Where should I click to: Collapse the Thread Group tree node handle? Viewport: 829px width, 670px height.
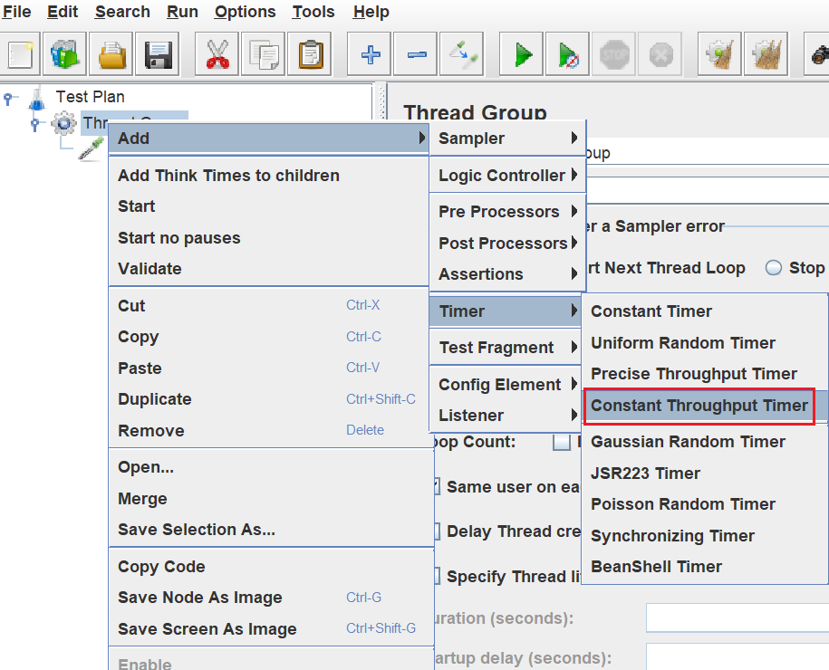pos(35,124)
